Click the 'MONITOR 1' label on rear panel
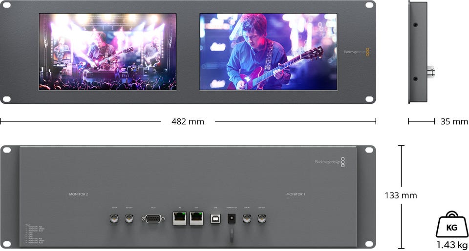Image resolution: width=469 pixels, height=251 pixels. coord(296,194)
